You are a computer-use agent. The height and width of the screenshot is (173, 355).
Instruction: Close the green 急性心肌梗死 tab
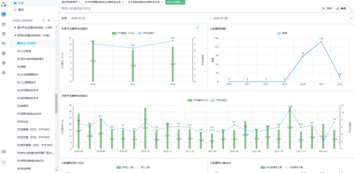pos(182,2)
